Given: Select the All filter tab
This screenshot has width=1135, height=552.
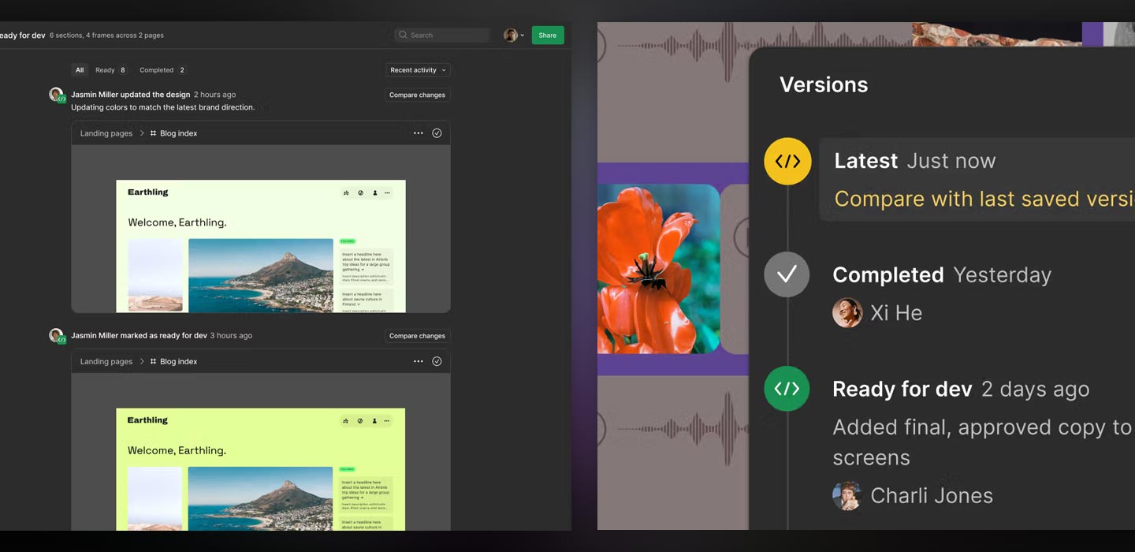Looking at the screenshot, I should [x=80, y=70].
